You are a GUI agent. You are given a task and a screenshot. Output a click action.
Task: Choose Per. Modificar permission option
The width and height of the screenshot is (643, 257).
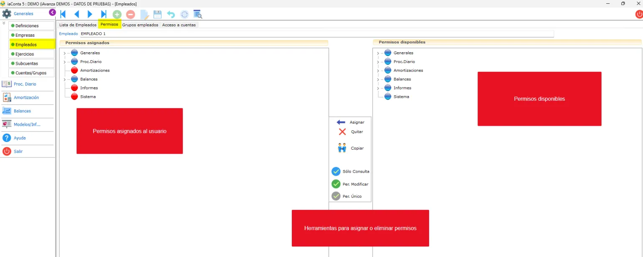tap(350, 184)
